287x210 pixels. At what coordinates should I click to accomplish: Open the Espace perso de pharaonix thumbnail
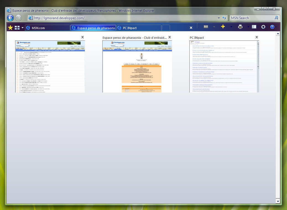(x=137, y=66)
